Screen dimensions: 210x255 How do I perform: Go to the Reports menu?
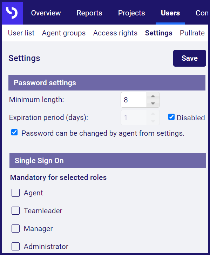click(89, 13)
